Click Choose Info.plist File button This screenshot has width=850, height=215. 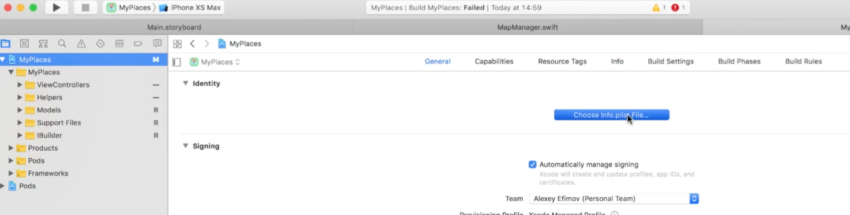(x=611, y=115)
